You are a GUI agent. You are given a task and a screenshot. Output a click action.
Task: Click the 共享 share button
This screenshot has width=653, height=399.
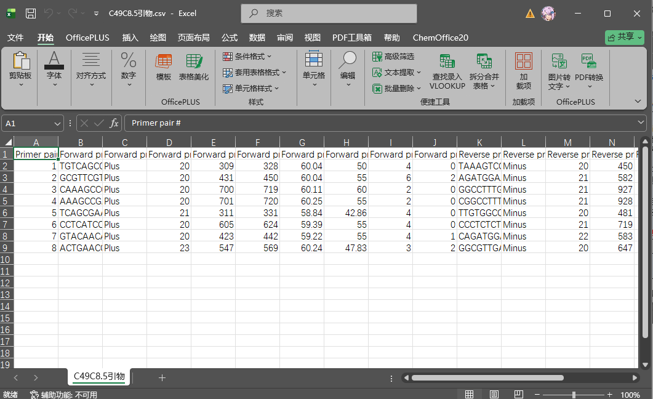click(625, 37)
